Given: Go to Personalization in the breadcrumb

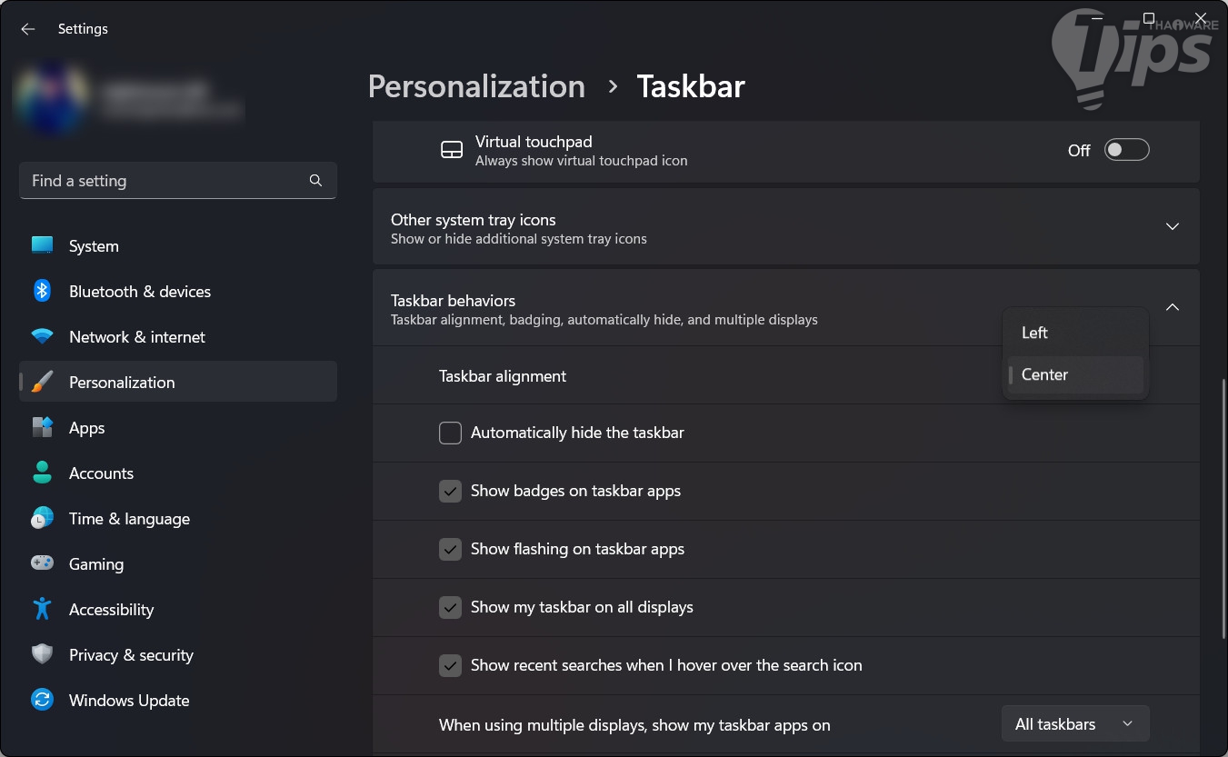Looking at the screenshot, I should [x=476, y=86].
